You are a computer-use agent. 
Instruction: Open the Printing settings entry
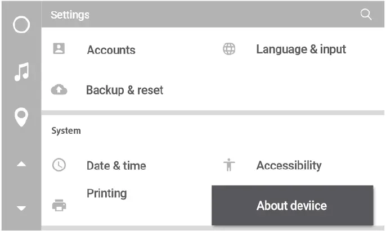tap(106, 193)
